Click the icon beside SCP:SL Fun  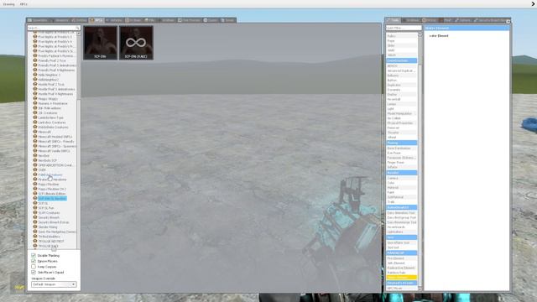click(x=35, y=208)
